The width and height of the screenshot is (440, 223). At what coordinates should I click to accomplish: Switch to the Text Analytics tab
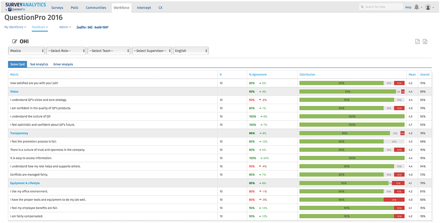(39, 64)
